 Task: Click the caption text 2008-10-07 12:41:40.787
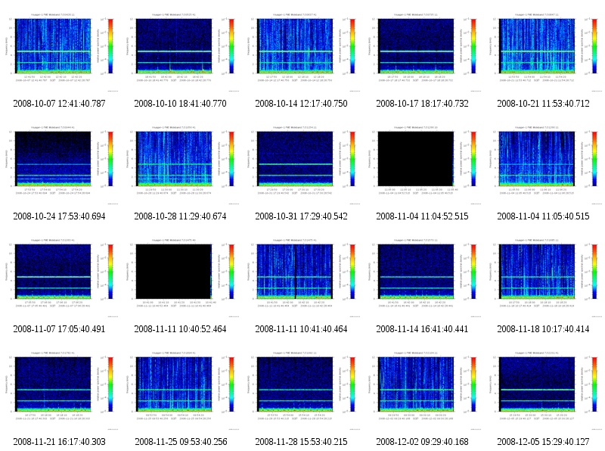[60, 104]
